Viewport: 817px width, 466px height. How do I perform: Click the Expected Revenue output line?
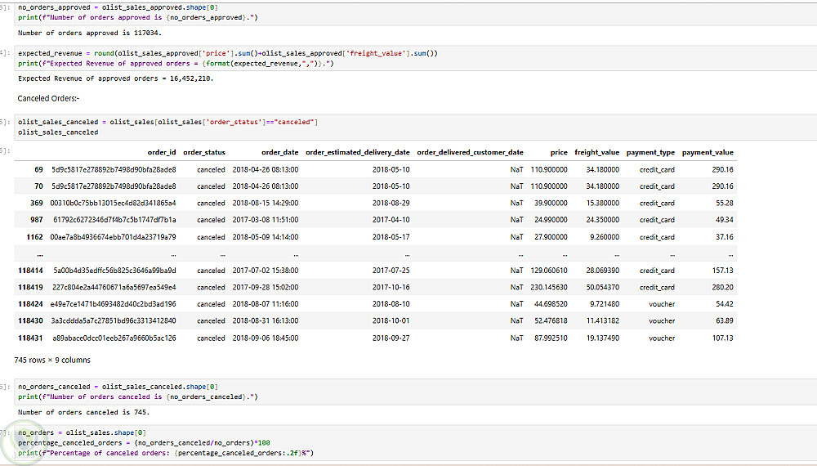(115, 78)
